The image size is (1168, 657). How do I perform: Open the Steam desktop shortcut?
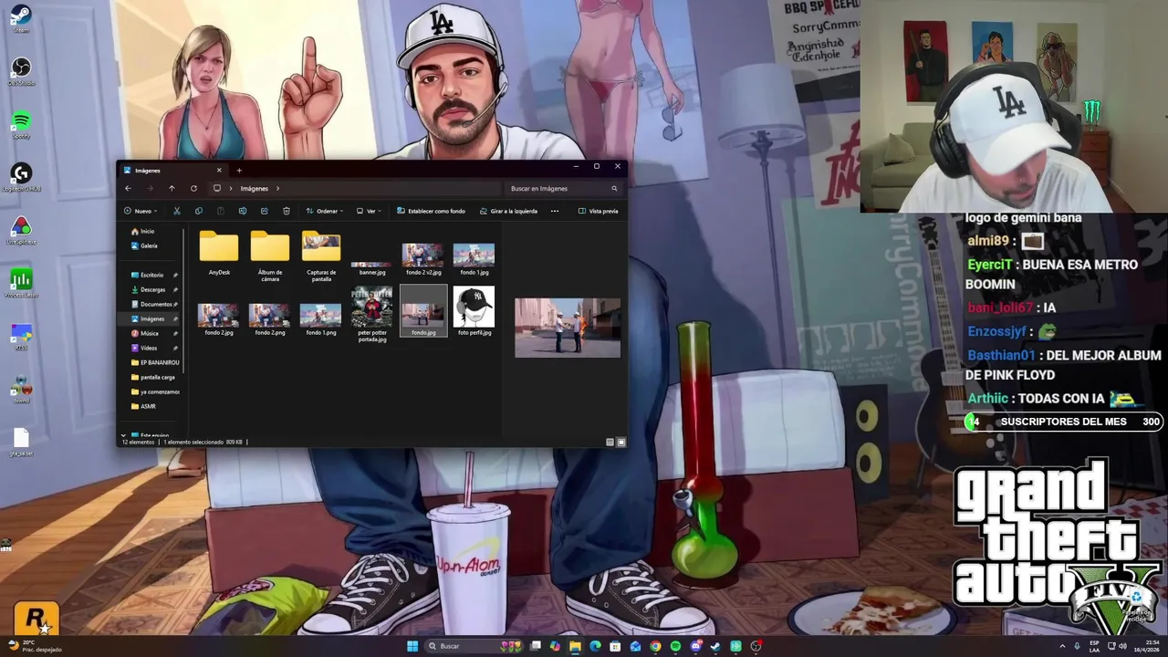click(x=20, y=18)
